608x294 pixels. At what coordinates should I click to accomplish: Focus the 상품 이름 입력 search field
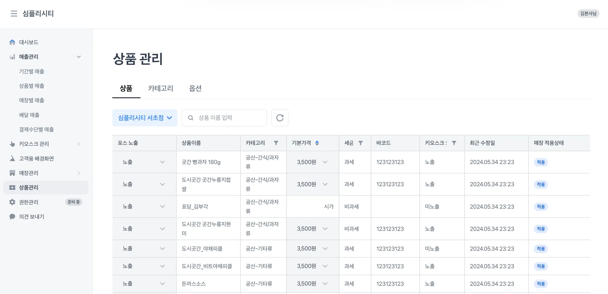tap(224, 118)
